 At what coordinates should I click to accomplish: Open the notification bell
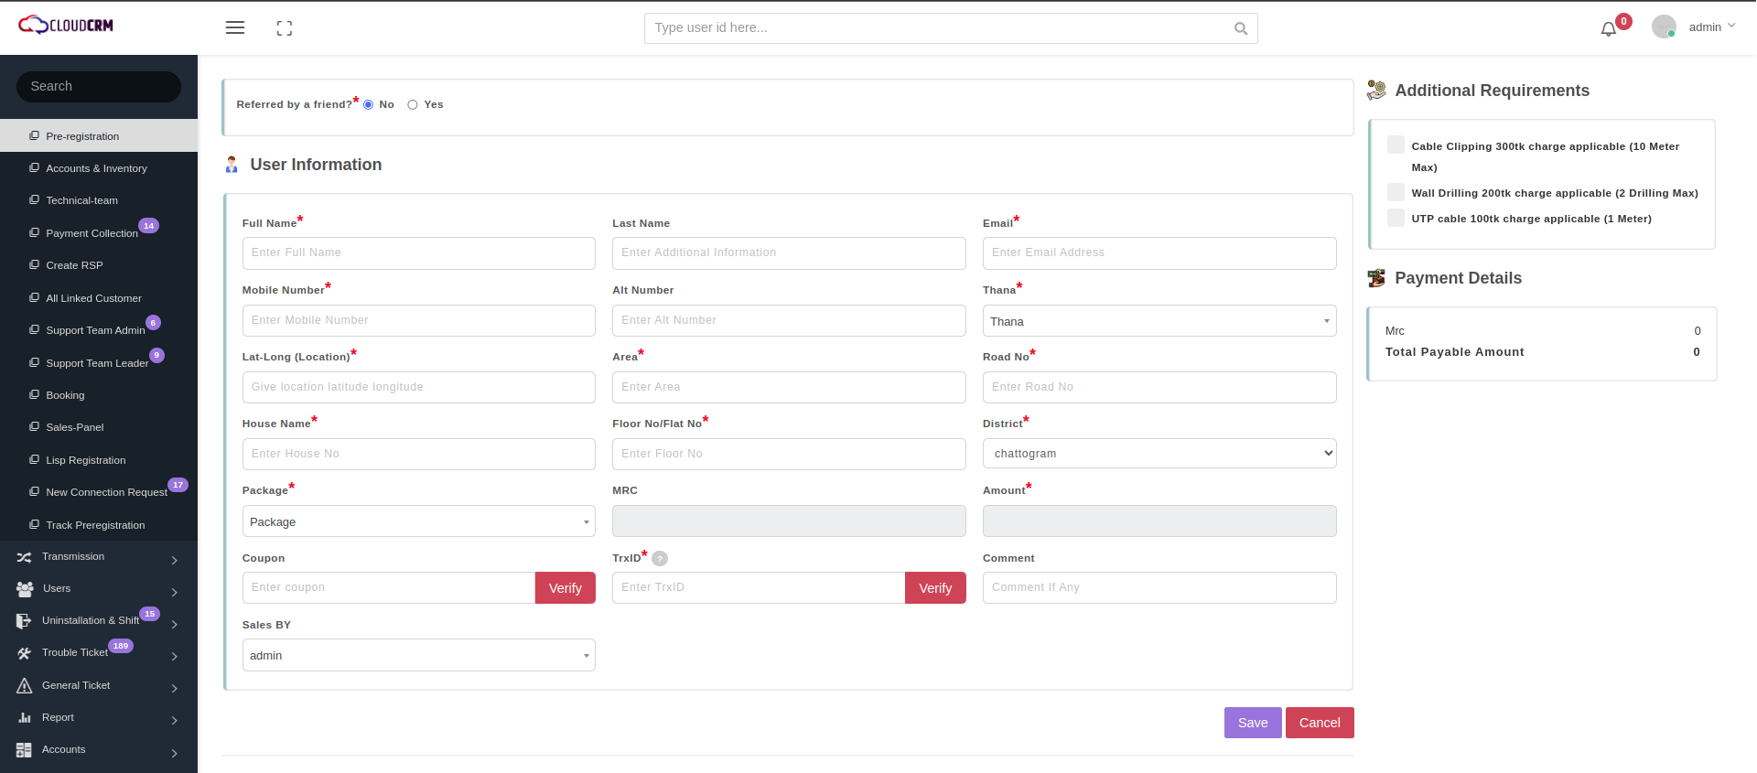[x=1608, y=29]
